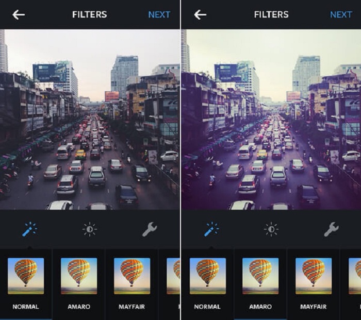The height and width of the screenshot is (320, 361).
Task: Choose the Amaro filter thumbnail, right screen
Action: (x=260, y=276)
